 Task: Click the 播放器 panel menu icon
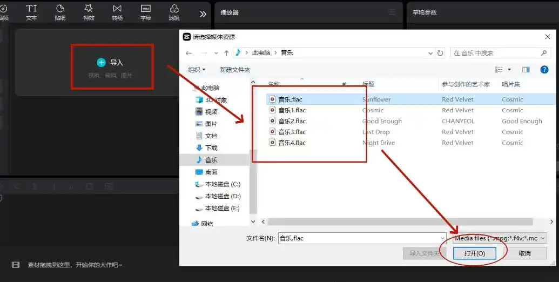pos(392,12)
